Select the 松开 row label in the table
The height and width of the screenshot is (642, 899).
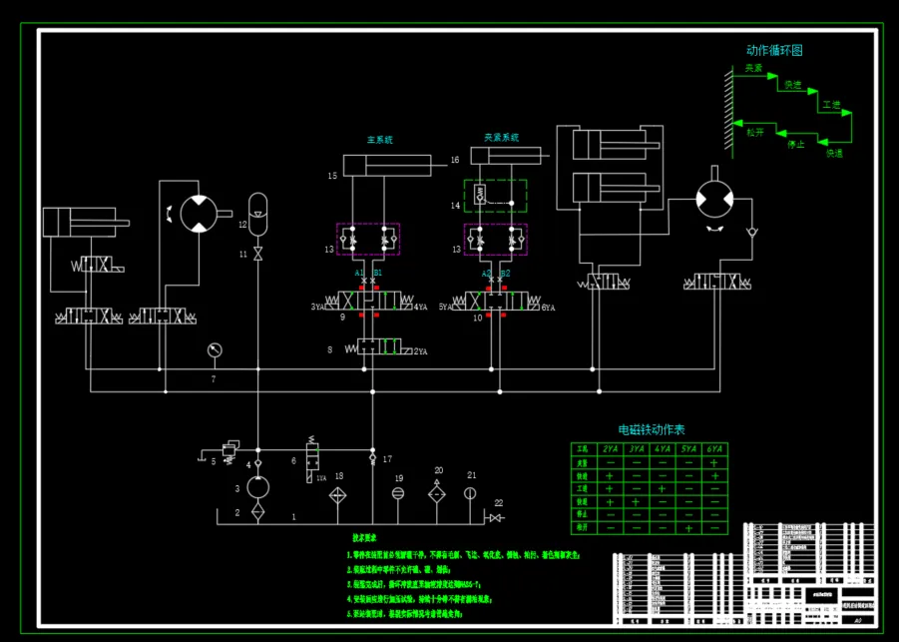(583, 528)
